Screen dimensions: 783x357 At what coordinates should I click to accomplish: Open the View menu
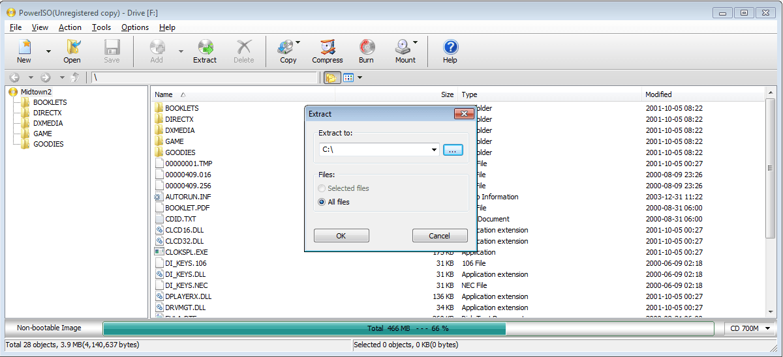[x=40, y=27]
